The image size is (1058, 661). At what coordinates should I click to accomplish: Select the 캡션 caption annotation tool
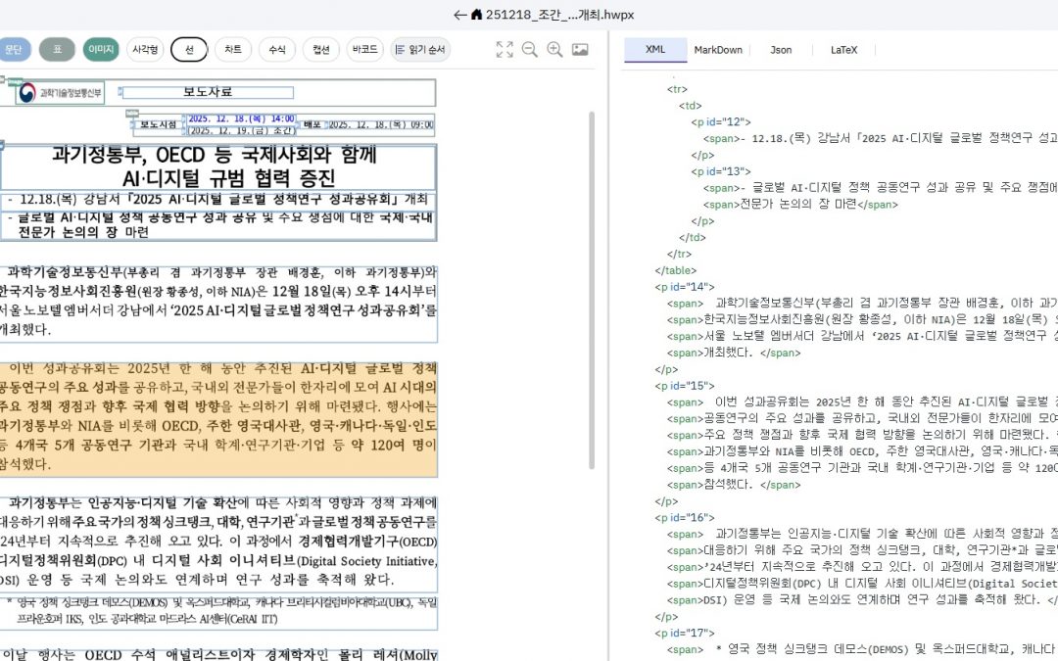point(320,49)
